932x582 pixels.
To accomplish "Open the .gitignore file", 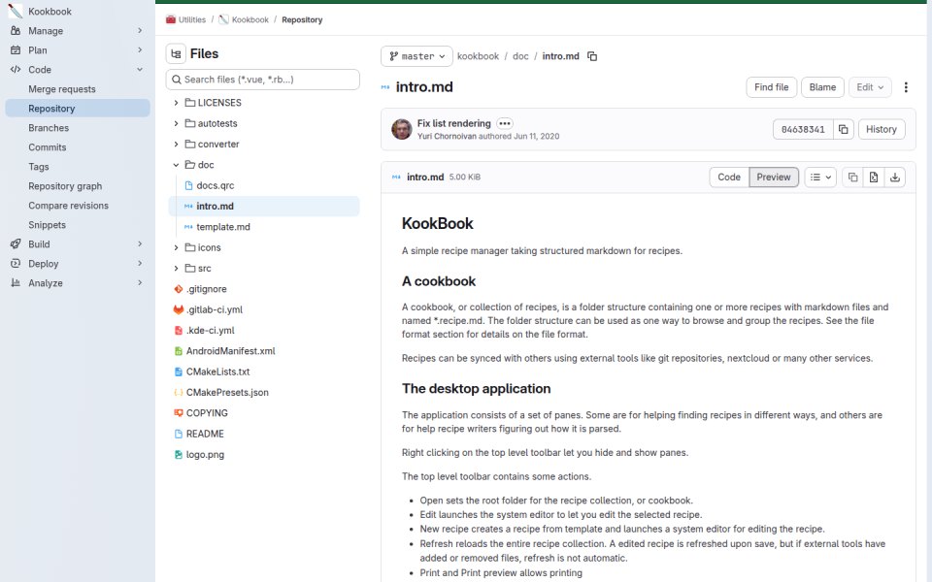I will pos(206,289).
